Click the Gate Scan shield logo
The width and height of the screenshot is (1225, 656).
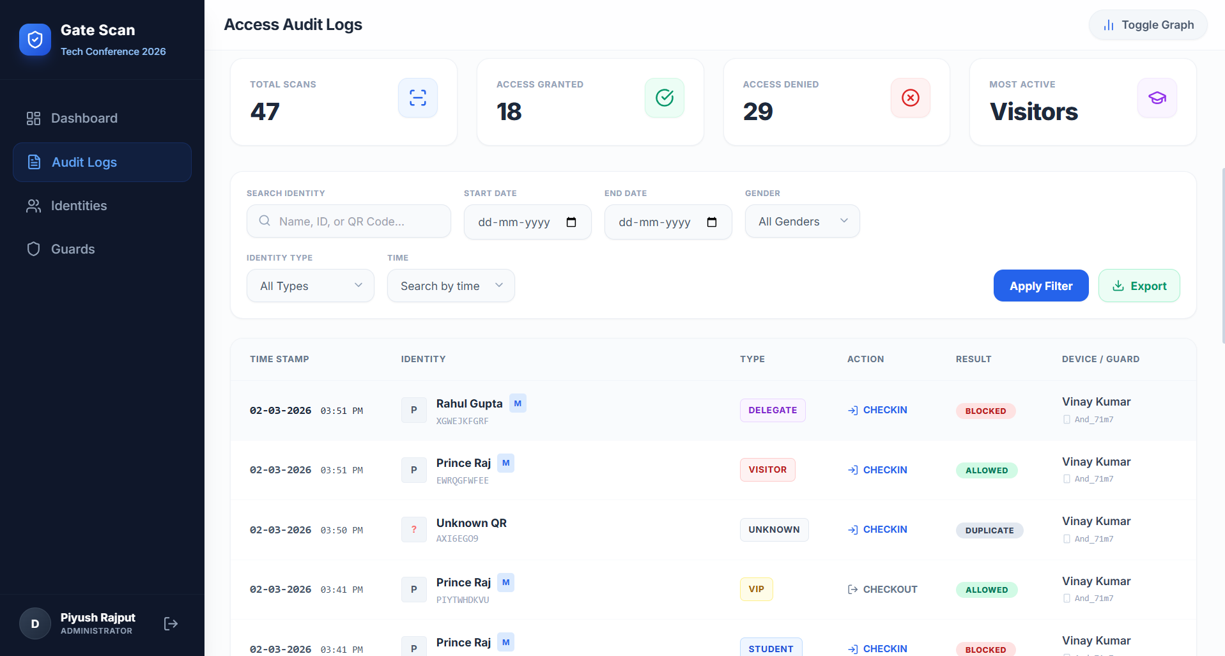click(35, 39)
